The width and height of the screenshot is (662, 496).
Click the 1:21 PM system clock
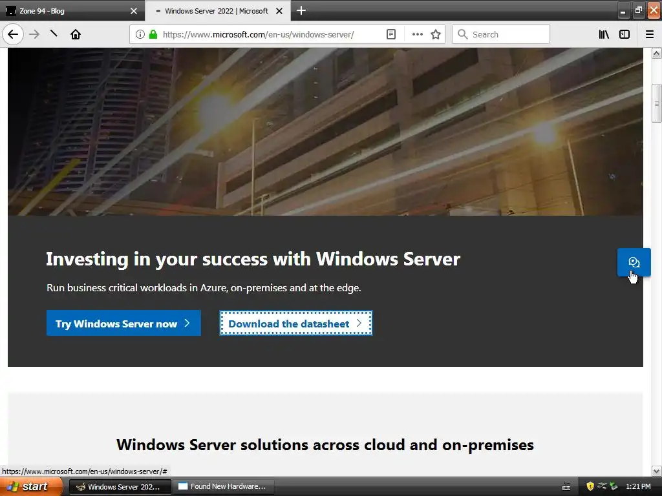click(638, 486)
